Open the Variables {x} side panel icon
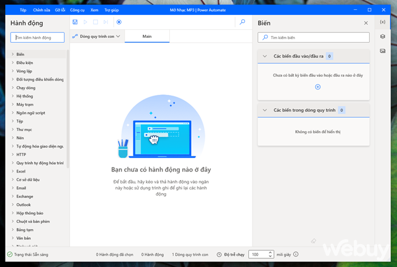This screenshot has width=397, height=267. 383,23
